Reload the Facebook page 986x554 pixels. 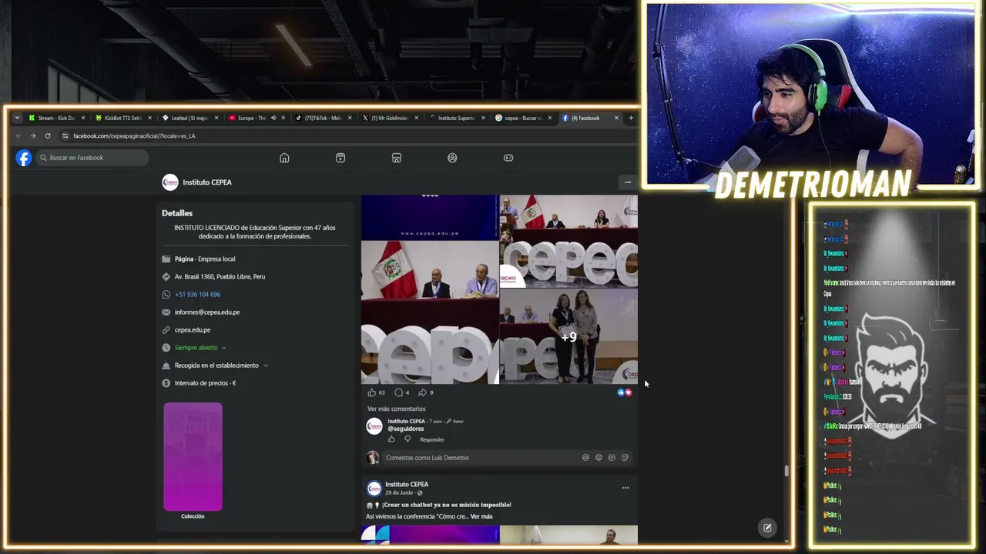pyautogui.click(x=48, y=136)
